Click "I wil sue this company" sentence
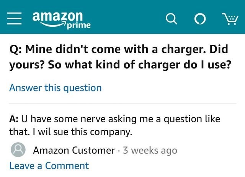This screenshot has width=245, height=177. point(83,132)
